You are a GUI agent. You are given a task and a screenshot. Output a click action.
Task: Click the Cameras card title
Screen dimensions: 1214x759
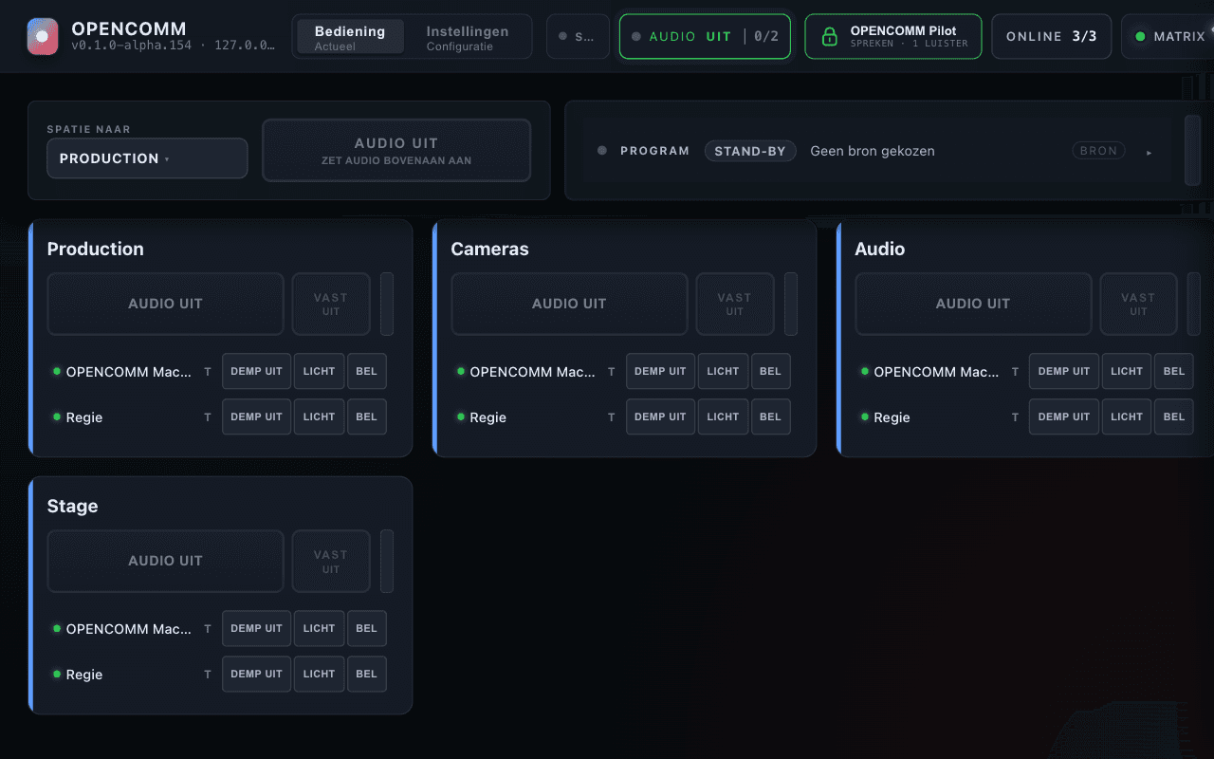(489, 249)
